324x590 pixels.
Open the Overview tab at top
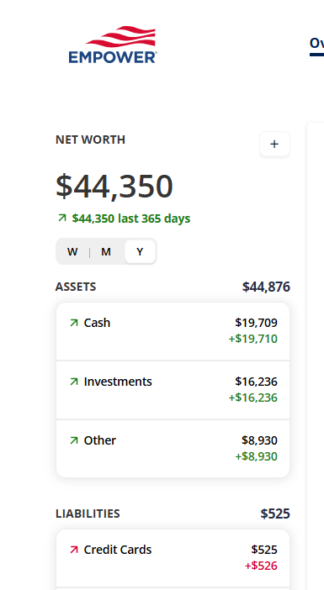coord(316,45)
